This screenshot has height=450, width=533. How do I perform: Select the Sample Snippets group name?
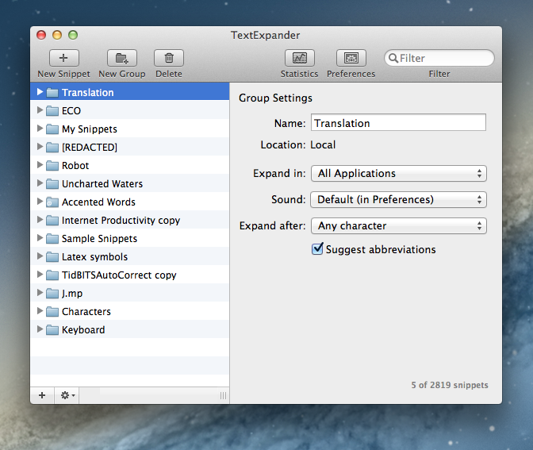tap(99, 239)
